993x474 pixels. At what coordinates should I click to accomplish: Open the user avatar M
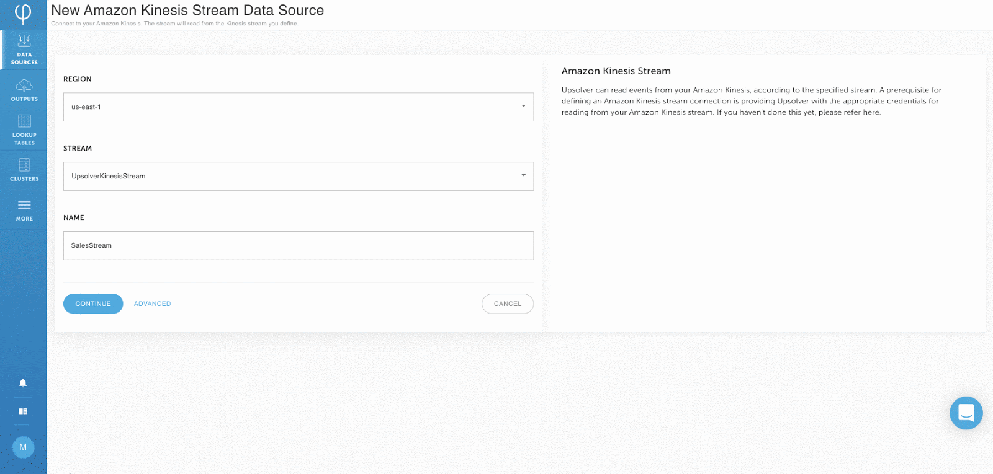pos(23,447)
